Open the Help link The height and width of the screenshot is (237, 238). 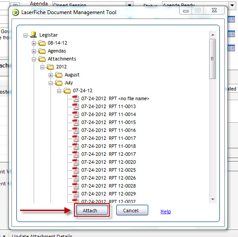pos(165,211)
